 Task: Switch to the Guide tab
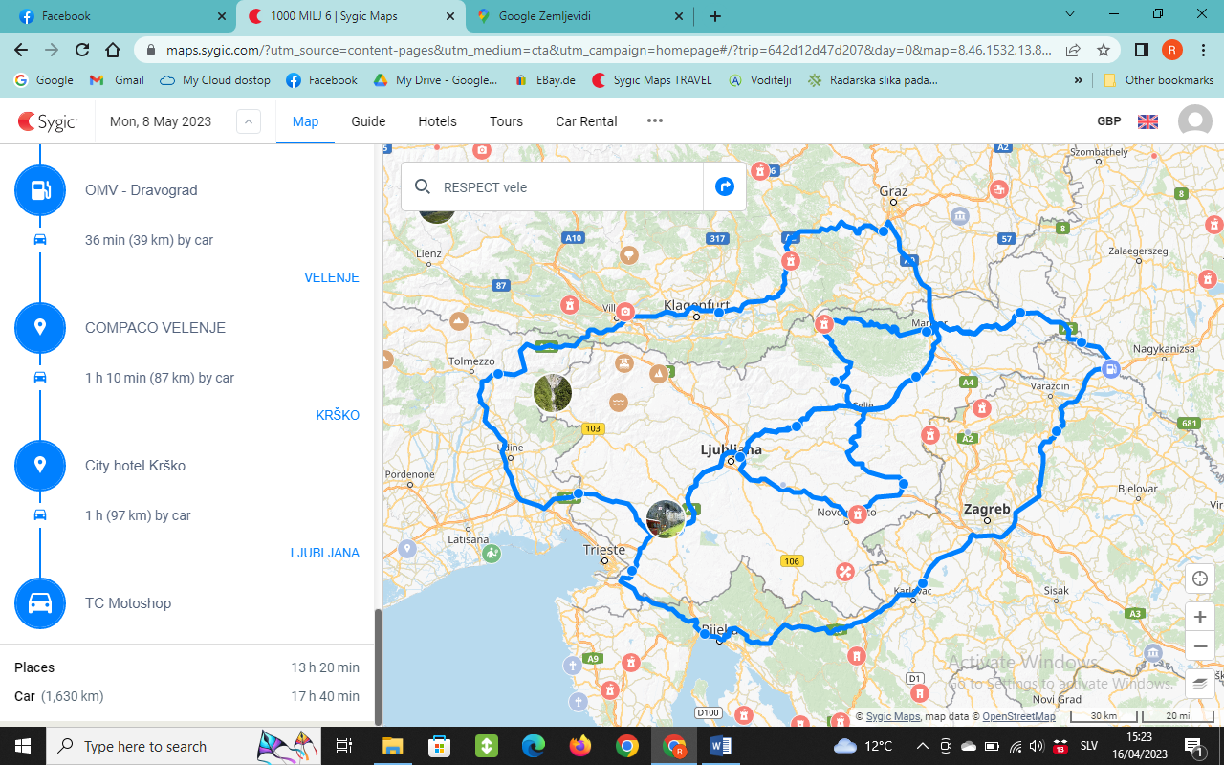[368, 121]
